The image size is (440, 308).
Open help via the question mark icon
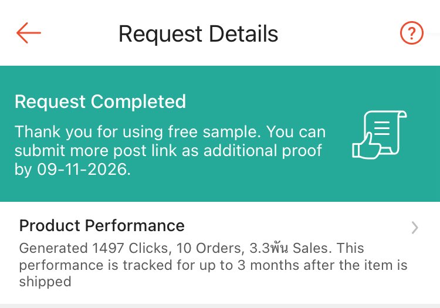(411, 33)
